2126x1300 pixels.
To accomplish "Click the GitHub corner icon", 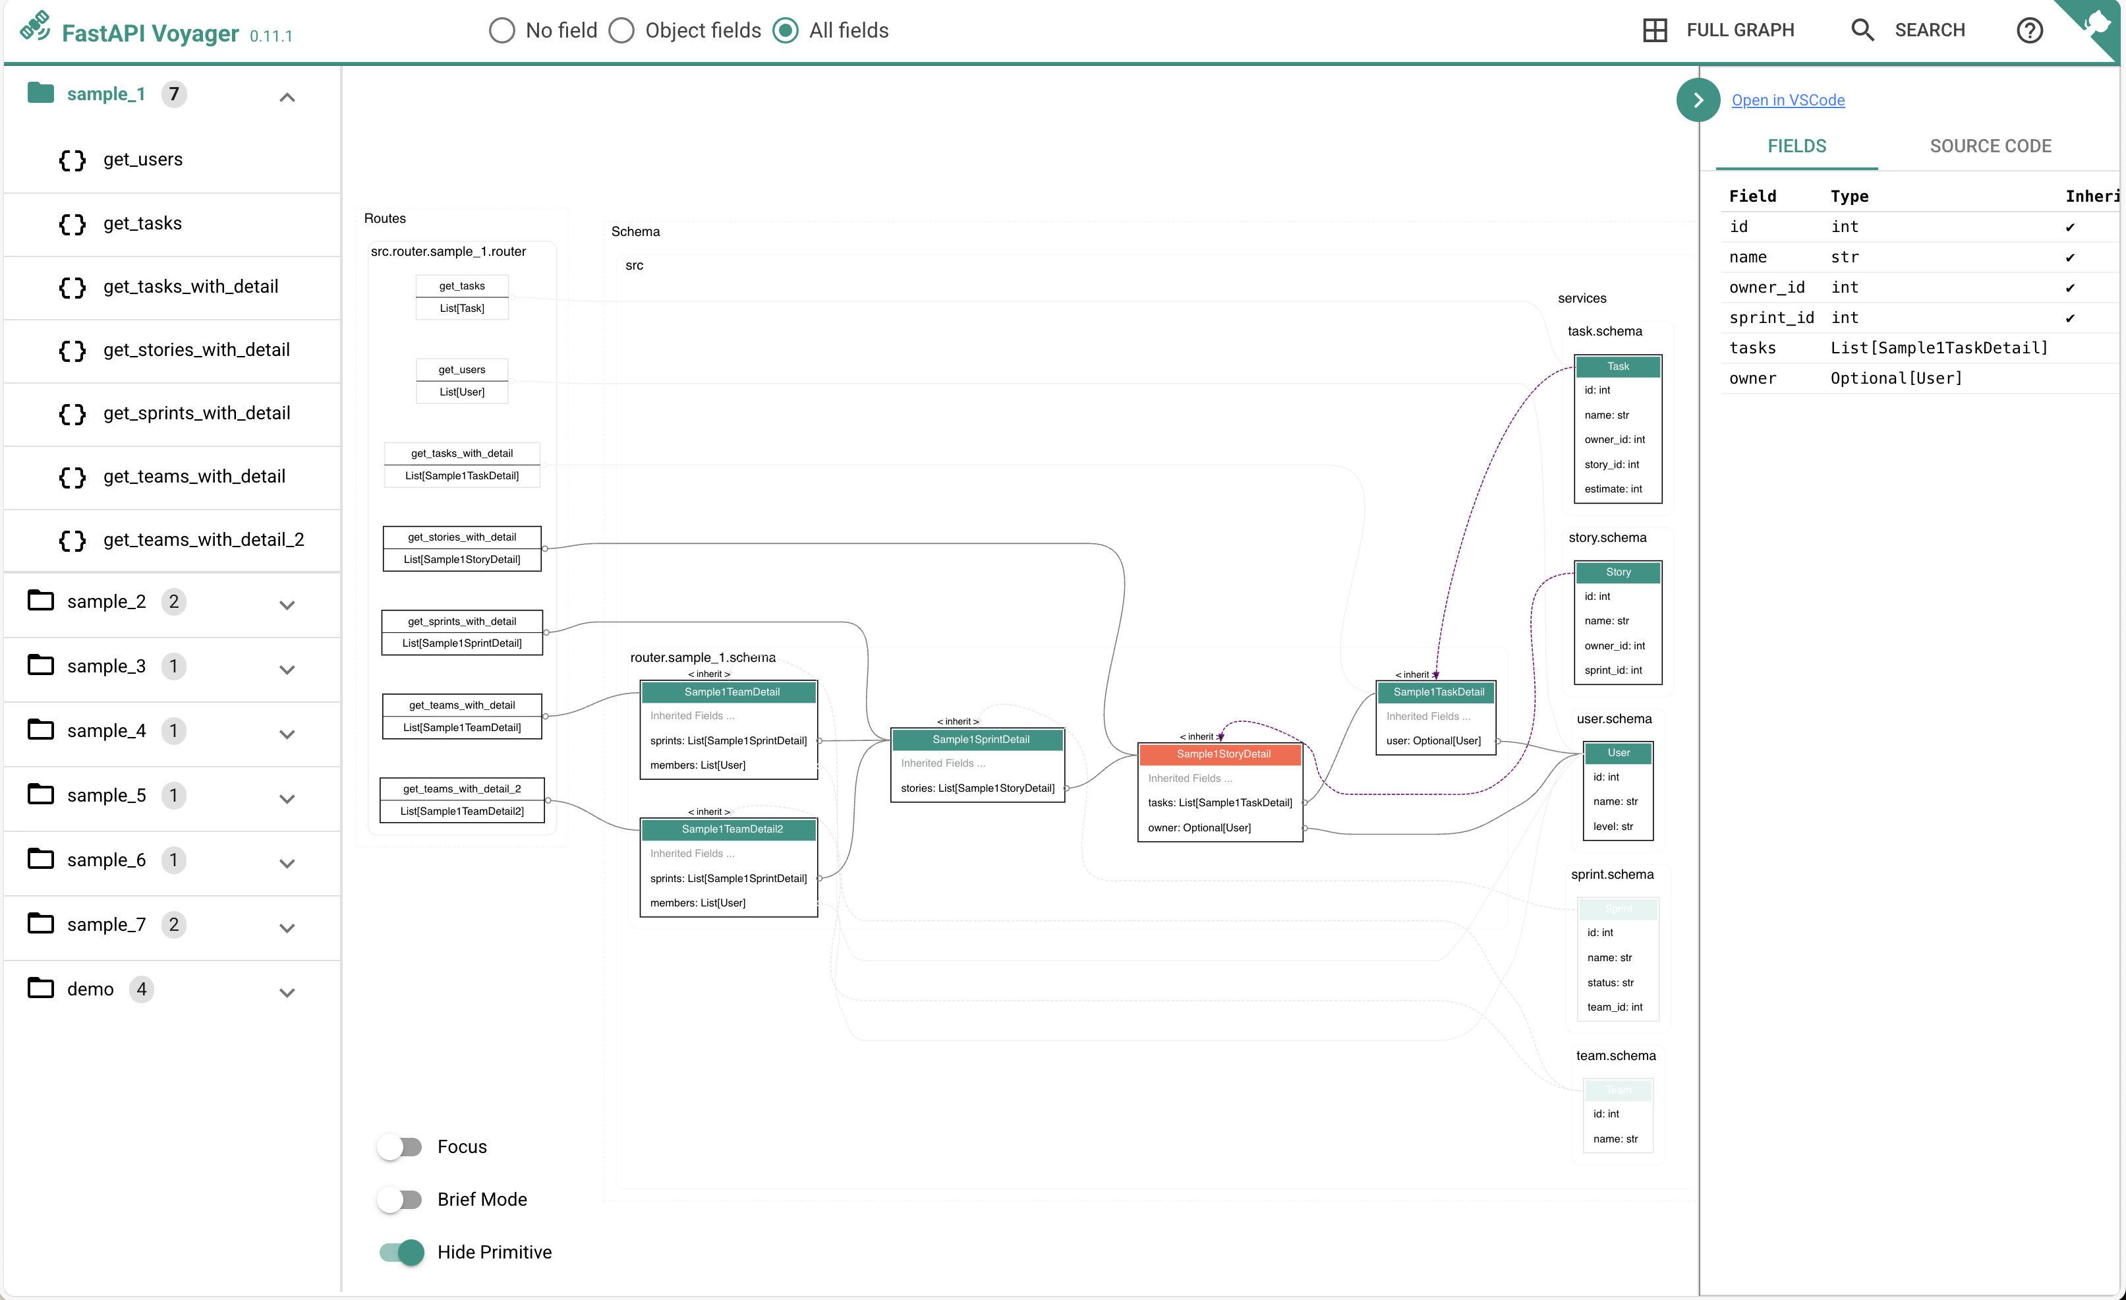I will 2098,20.
